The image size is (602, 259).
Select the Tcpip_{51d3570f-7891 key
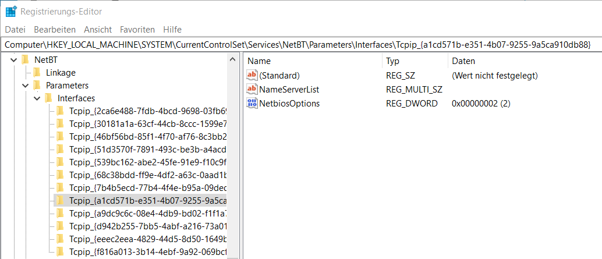(148, 149)
